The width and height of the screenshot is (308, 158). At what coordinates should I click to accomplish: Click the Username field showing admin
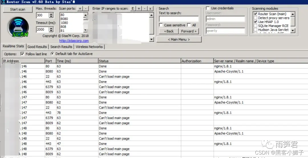pos(226,19)
